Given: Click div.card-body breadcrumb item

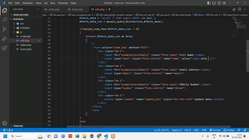Looking at the screenshot, I should click(x=182, y=15).
